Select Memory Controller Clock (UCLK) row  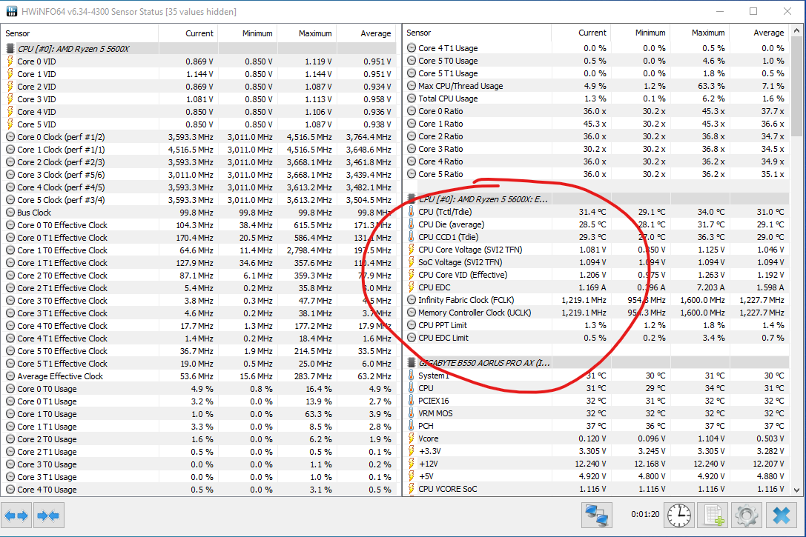point(596,312)
